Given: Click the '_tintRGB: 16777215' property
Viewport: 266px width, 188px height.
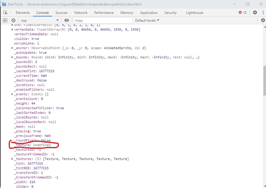Looking at the screenshot, I should (x=31, y=168).
